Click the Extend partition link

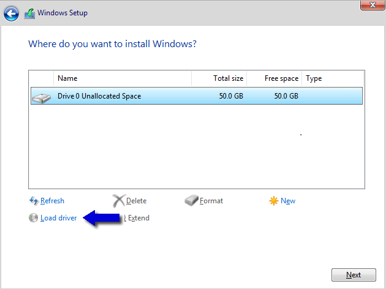[138, 218]
